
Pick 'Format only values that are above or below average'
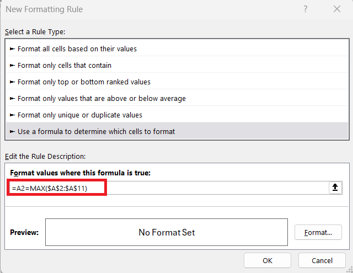pyautogui.click(x=177, y=98)
